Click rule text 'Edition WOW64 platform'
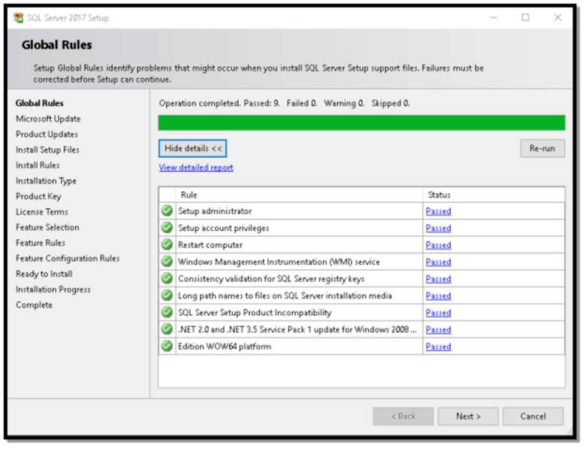 coord(225,347)
